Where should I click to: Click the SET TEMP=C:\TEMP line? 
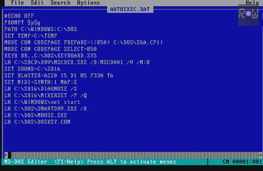[31, 36]
